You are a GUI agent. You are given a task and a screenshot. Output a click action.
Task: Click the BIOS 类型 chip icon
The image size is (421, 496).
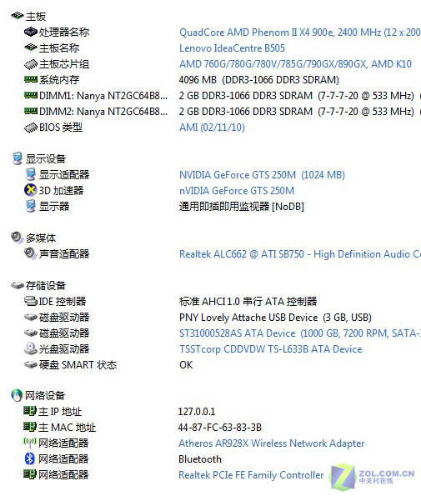click(31, 128)
